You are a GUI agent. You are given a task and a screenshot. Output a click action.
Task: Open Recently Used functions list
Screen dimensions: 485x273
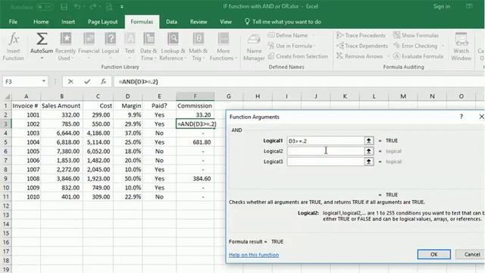[66, 46]
